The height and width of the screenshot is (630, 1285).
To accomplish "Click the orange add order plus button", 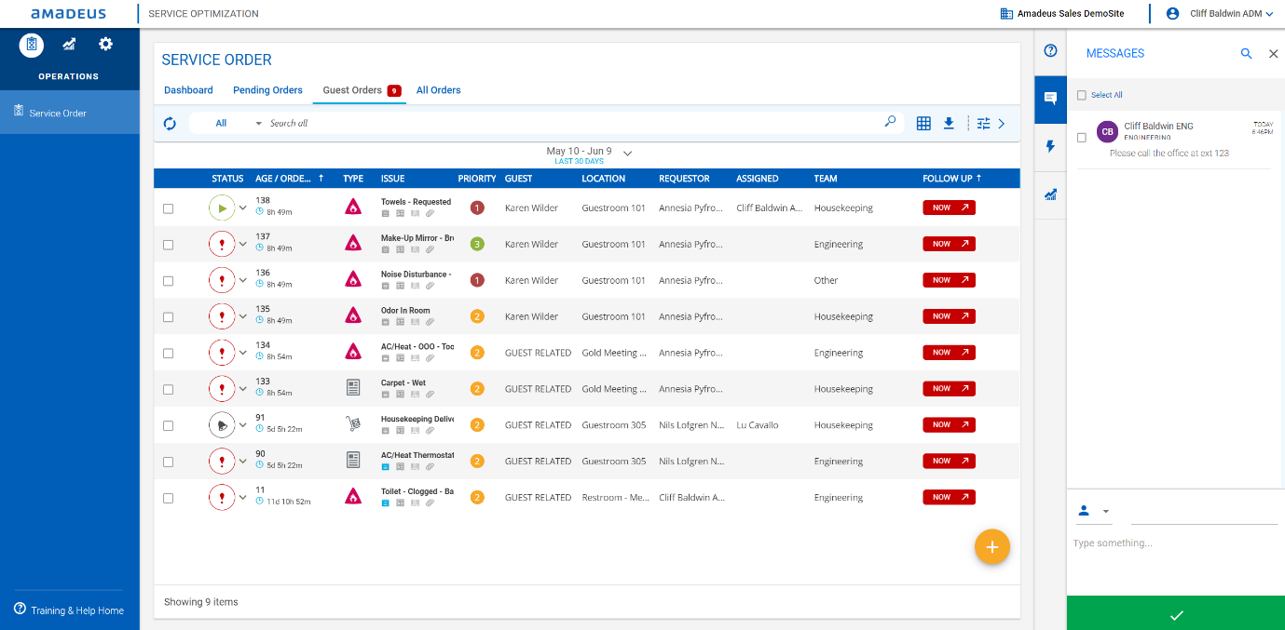I will pos(991,547).
